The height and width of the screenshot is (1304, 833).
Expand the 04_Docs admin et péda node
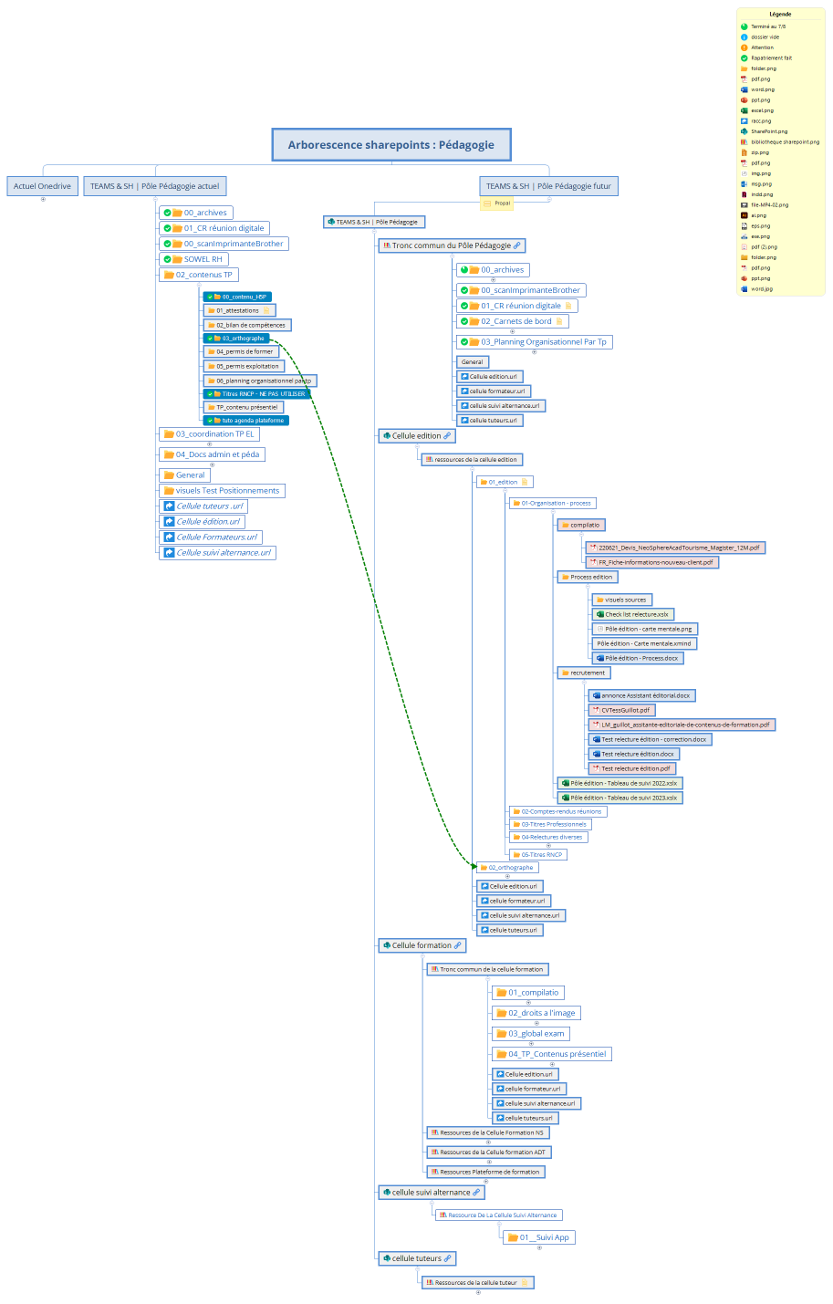click(213, 464)
